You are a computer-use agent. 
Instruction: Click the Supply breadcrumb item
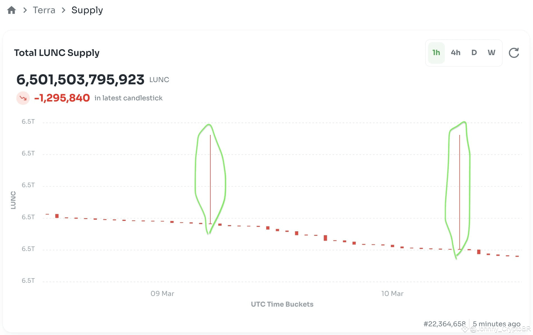[87, 10]
